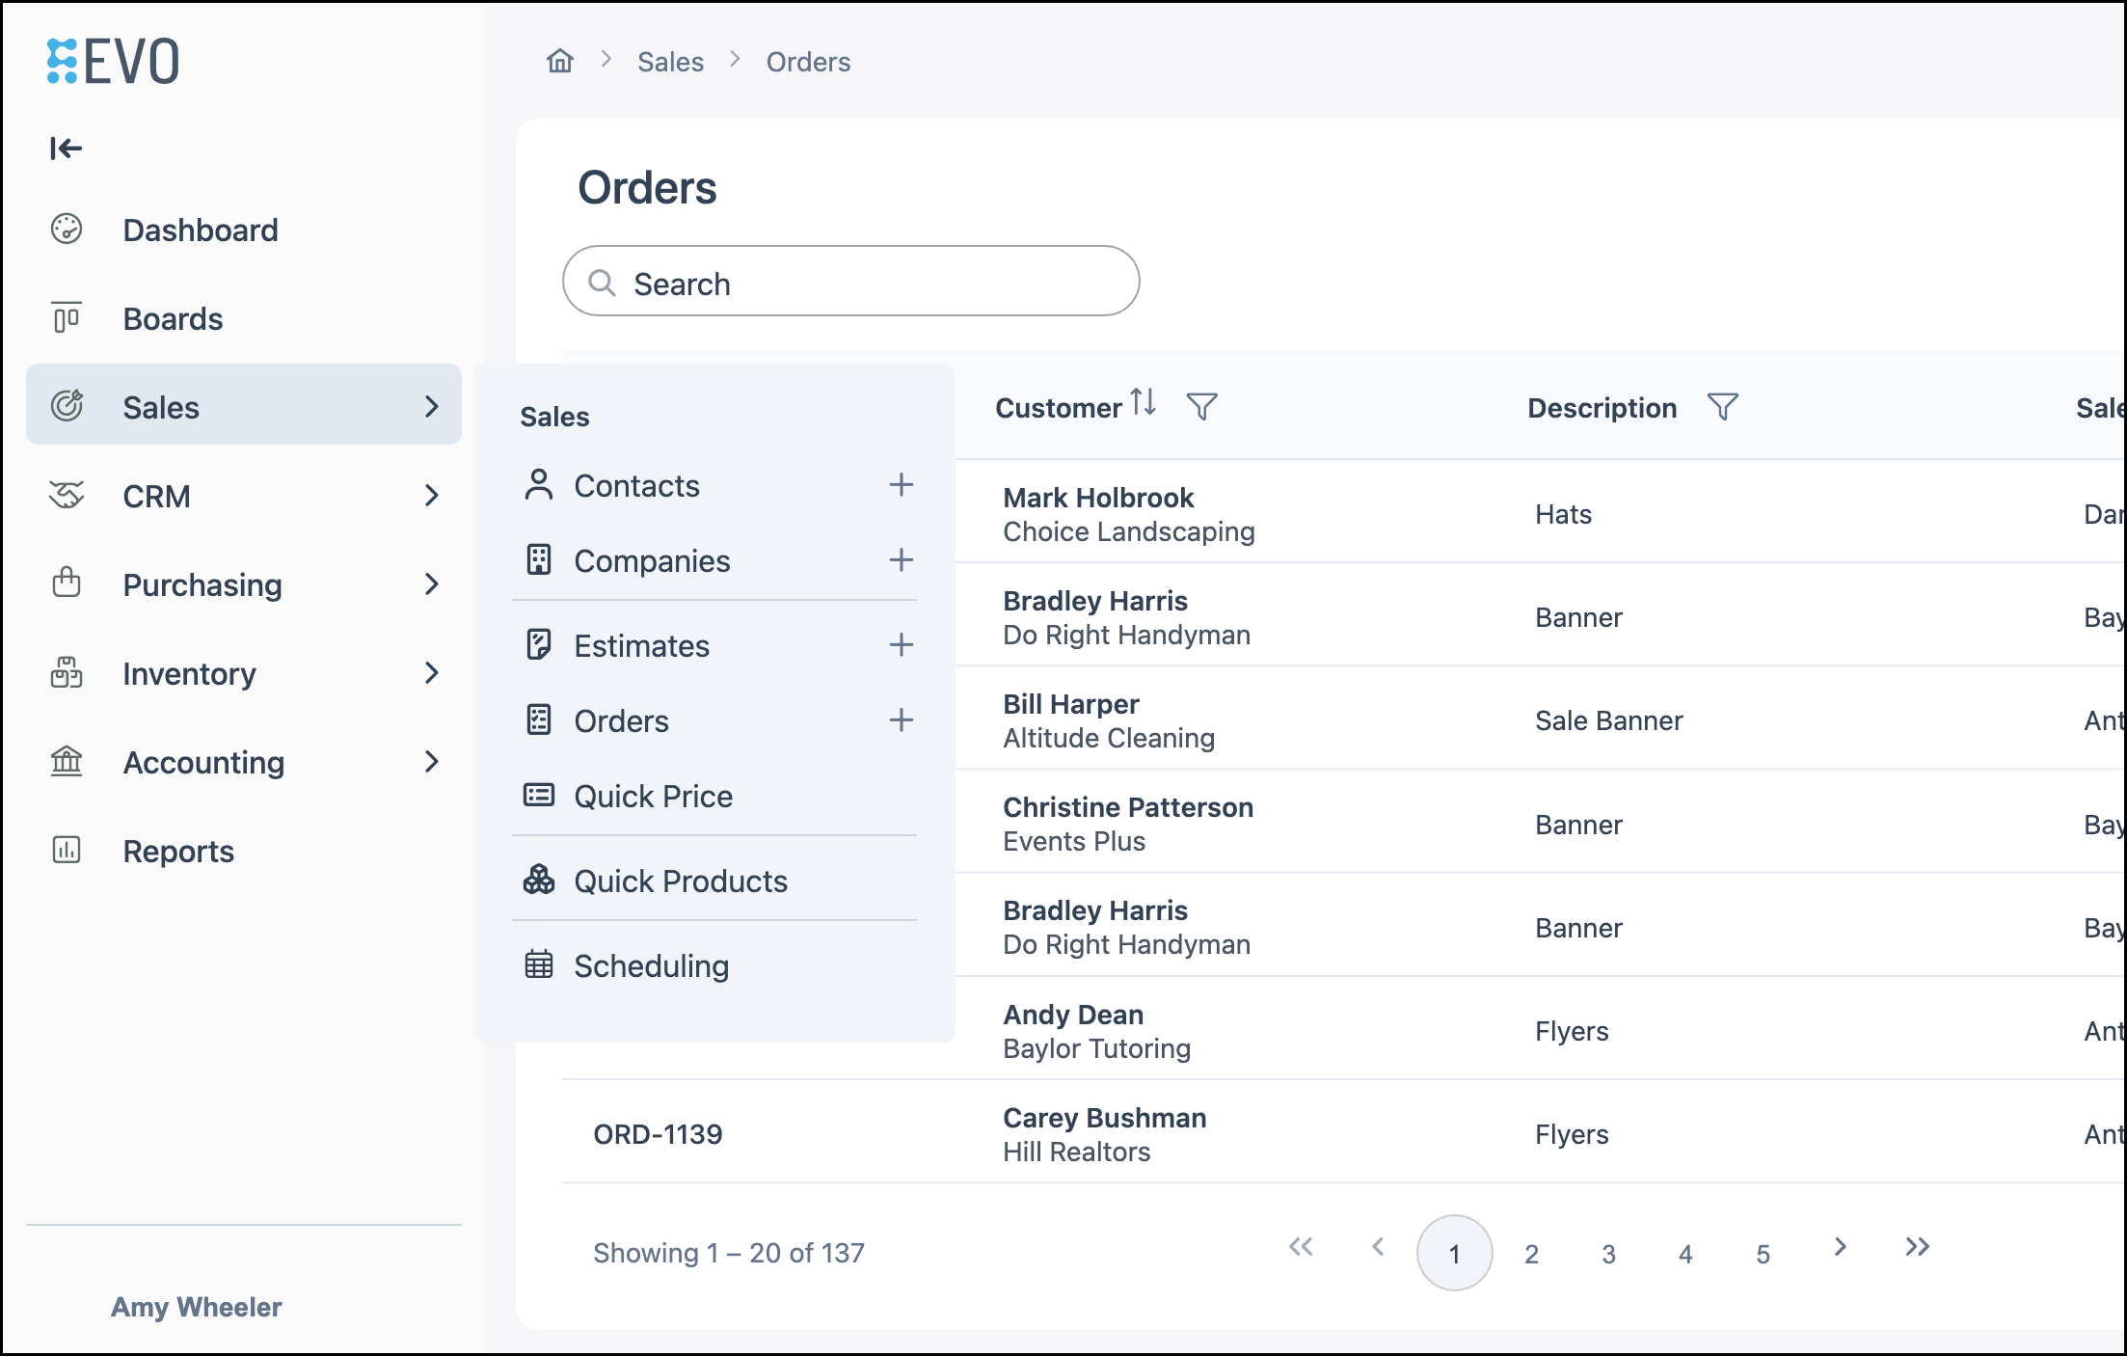Viewport: 2127px width, 1356px height.
Task: Select Estimates in the Sales submenu
Action: pos(641,645)
